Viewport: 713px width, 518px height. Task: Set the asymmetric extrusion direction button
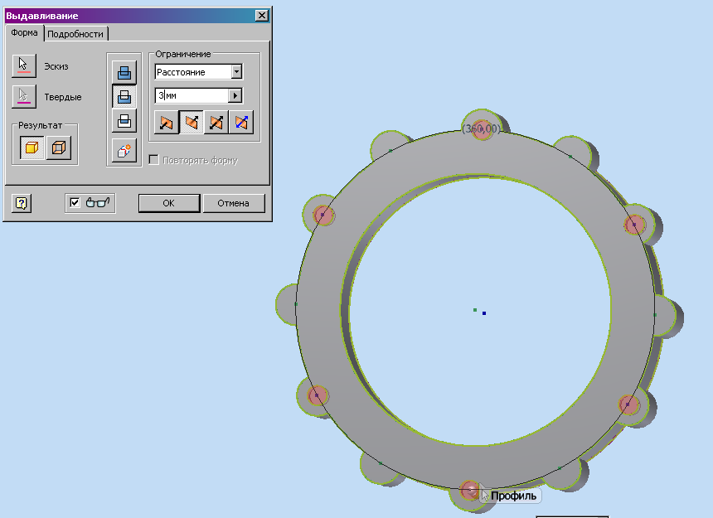click(x=241, y=122)
